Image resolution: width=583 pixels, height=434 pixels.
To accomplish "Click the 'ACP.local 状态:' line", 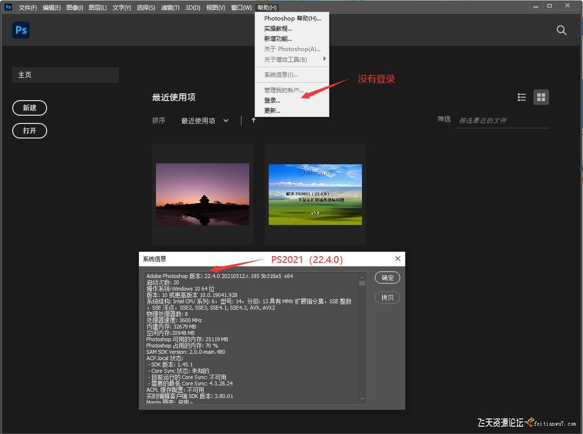I will coord(165,358).
